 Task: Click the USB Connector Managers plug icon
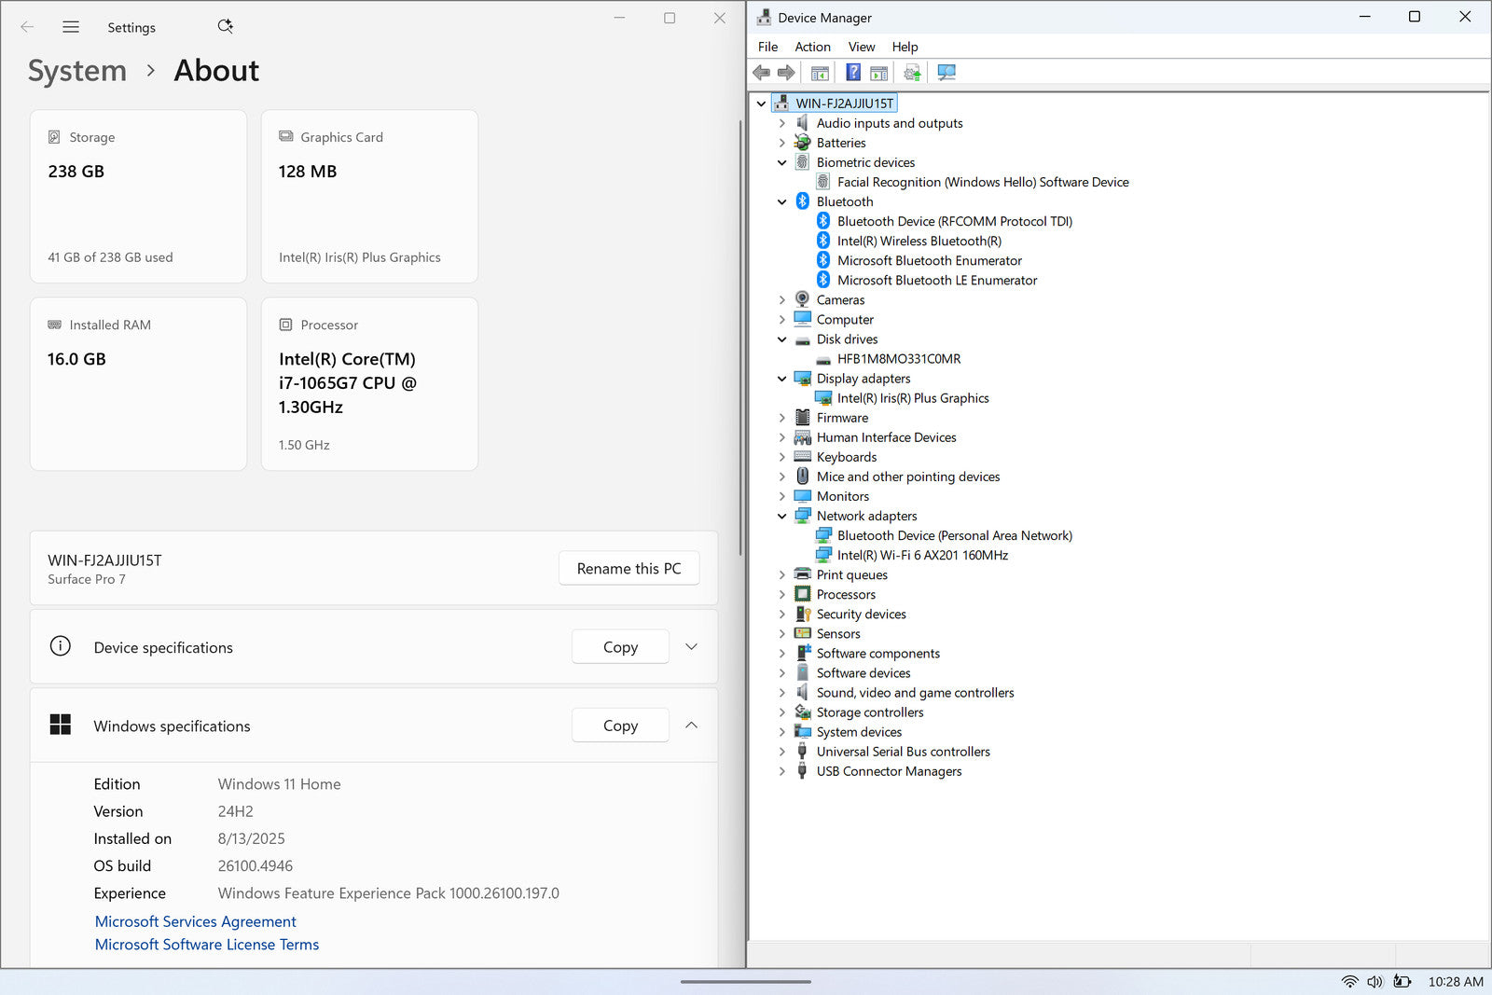point(802,771)
